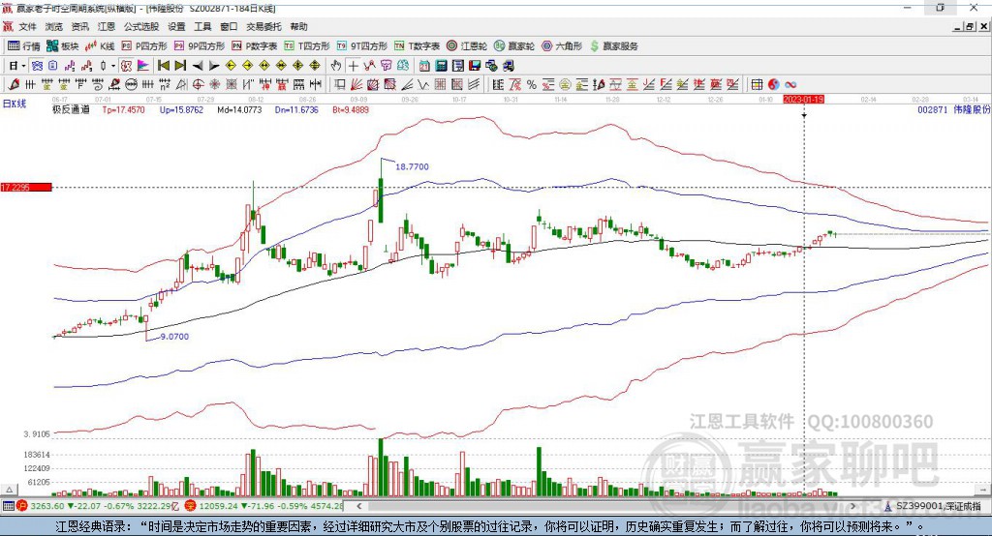Image resolution: width=992 pixels, height=536 pixels.
Task: Open the T四方形 tool
Action: 307,46
